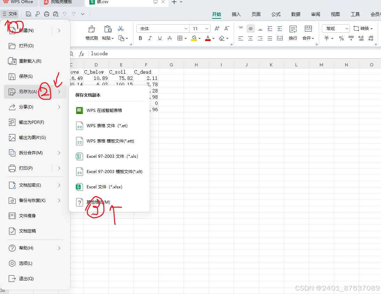Apply the red font color
The image size is (381, 294).
click(x=208, y=38)
